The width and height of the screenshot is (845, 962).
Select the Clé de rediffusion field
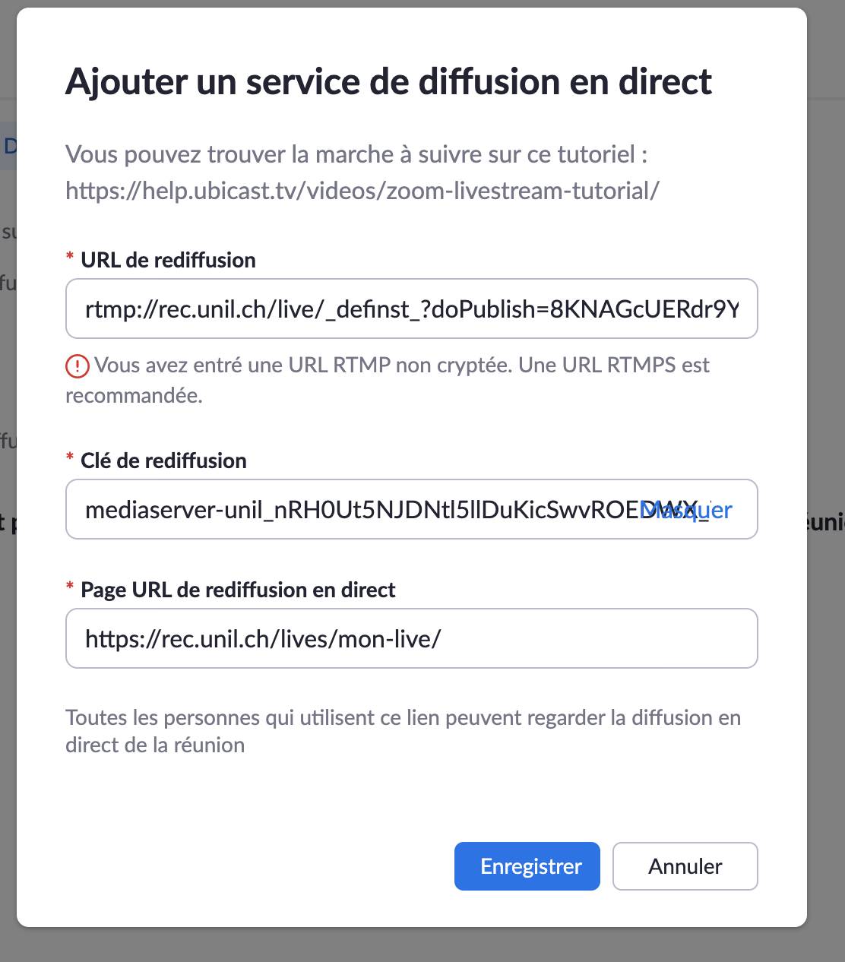click(357, 510)
